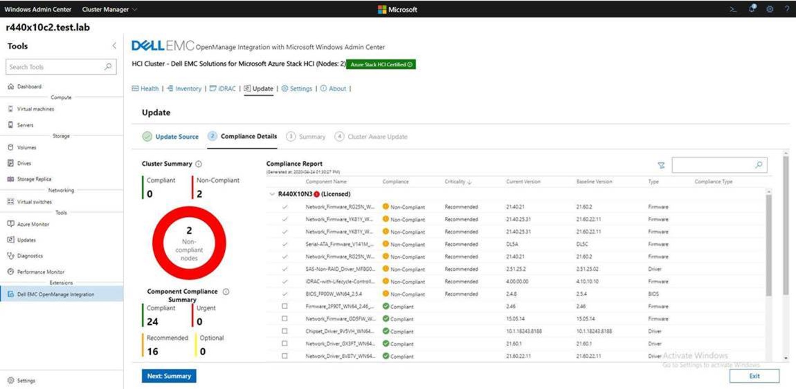
Task: Select the Update tab
Action: tap(258, 88)
